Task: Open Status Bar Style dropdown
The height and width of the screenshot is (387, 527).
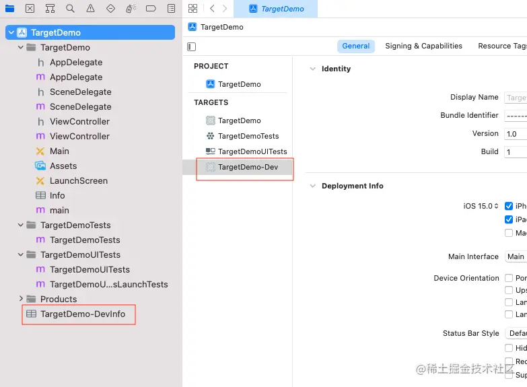Action: click(x=516, y=333)
